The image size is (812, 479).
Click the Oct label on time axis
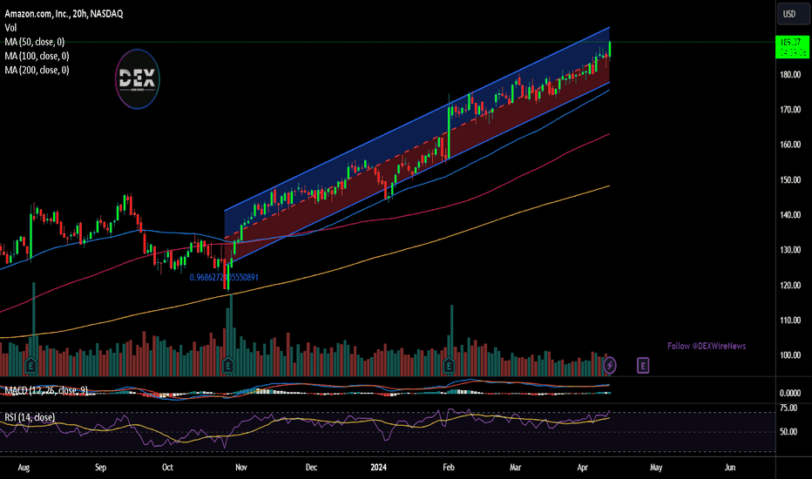click(167, 467)
